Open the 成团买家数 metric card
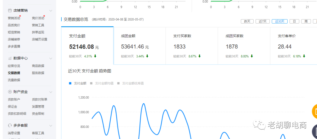The height and width of the screenshot is (139, 317). click(x=244, y=46)
